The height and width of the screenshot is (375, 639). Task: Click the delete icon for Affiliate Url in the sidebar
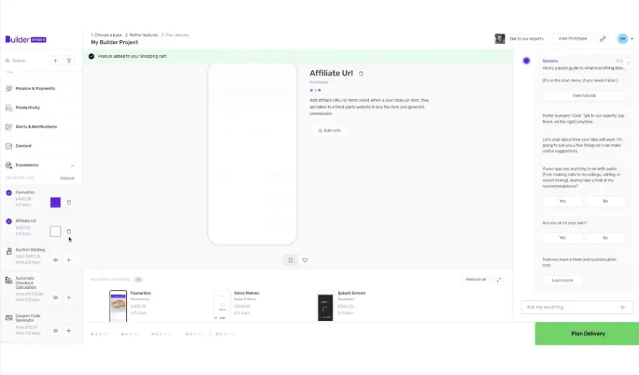pyautogui.click(x=69, y=232)
